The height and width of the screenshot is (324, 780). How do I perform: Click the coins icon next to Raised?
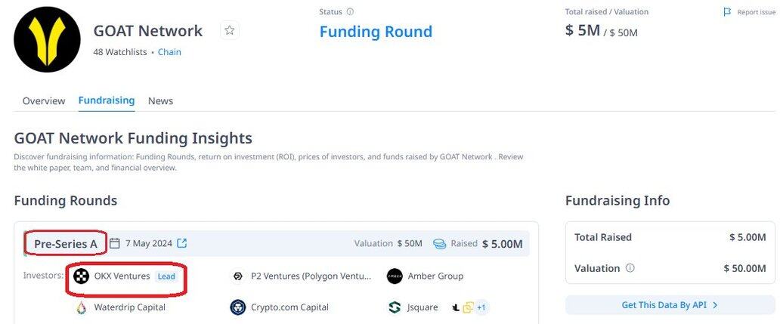[x=439, y=244]
